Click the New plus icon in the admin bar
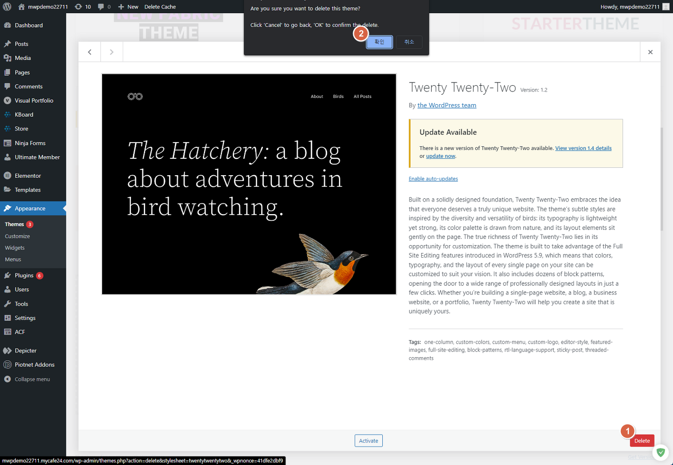The width and height of the screenshot is (673, 465). (121, 7)
